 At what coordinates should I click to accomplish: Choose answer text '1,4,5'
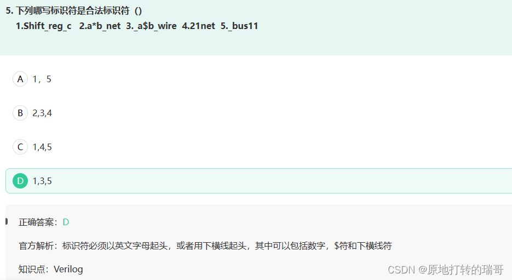click(42, 147)
